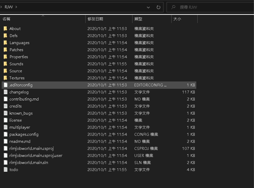
Task: Select the packages.config file name
Action: [x=24, y=134]
